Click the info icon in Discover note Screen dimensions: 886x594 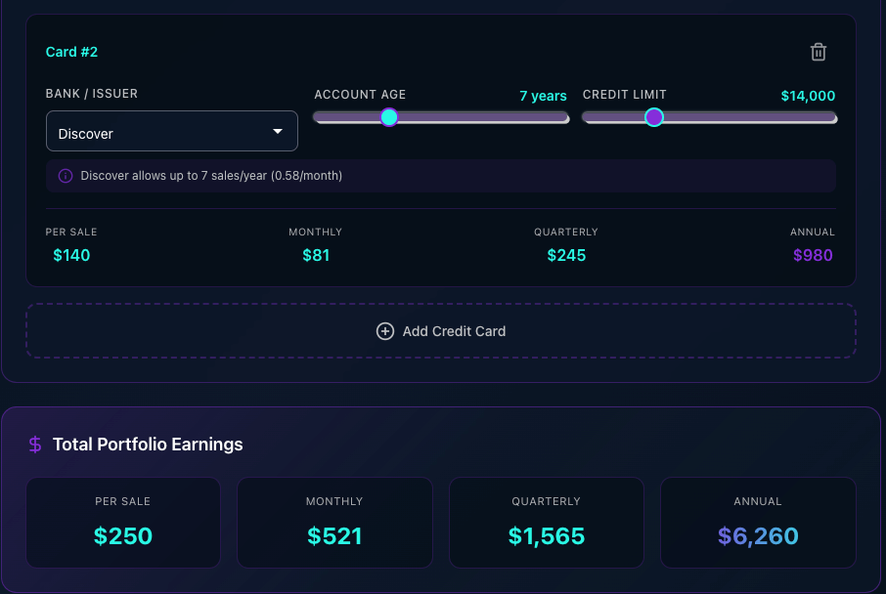[66, 176]
